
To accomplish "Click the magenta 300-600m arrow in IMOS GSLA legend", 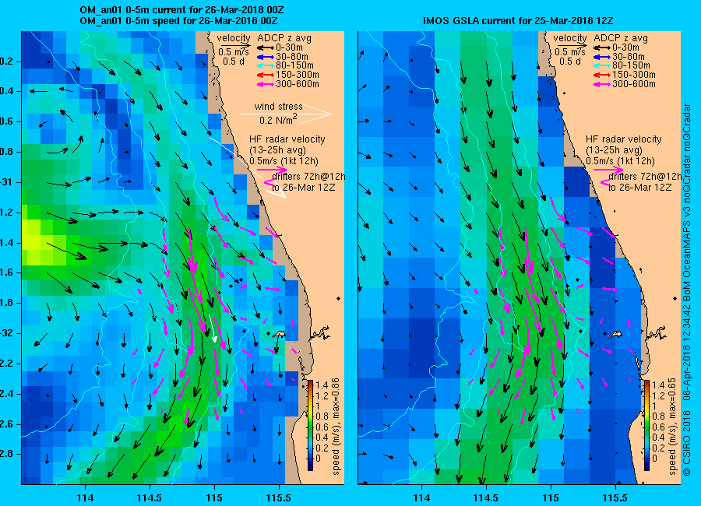I will (602, 84).
